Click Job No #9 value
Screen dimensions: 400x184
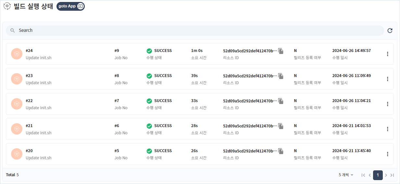point(117,51)
